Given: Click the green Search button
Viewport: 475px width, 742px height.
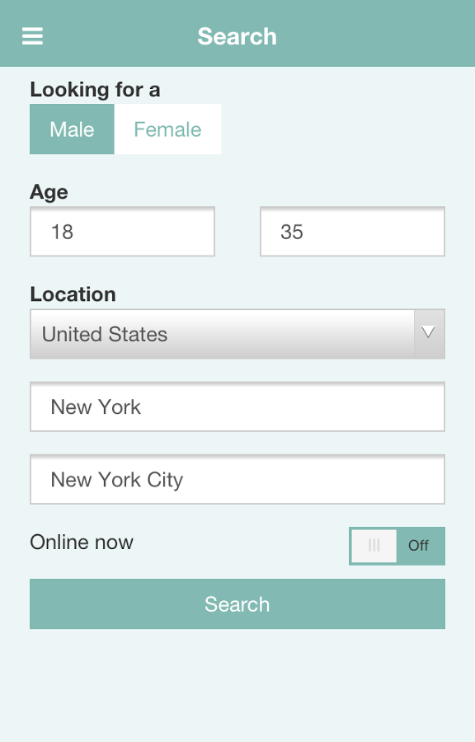Looking at the screenshot, I should tap(237, 603).
